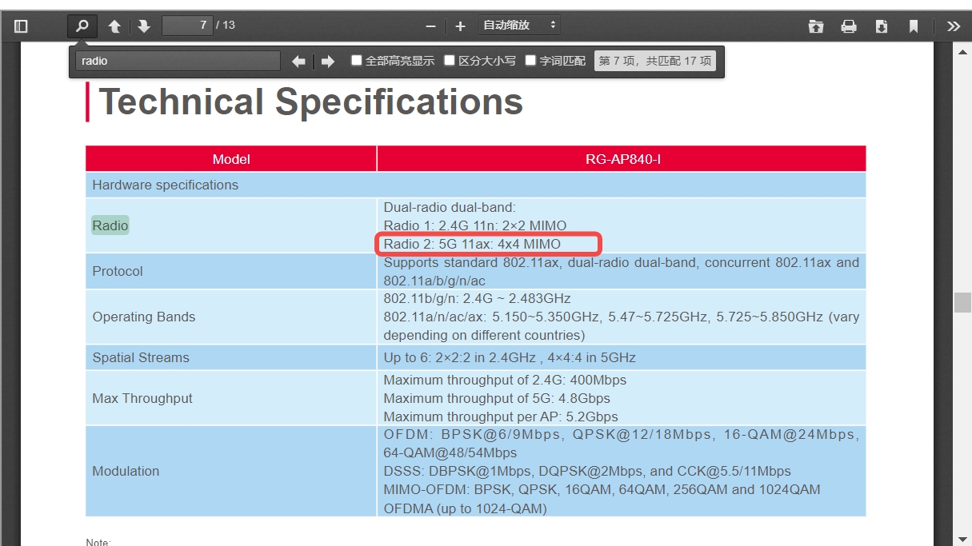Click the OFDMA (up to 1024-QAM) line
This screenshot has width=972, height=546.
(x=465, y=508)
